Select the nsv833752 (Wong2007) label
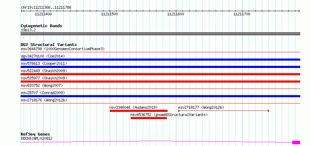This screenshot has height=146, width=310. point(42,85)
